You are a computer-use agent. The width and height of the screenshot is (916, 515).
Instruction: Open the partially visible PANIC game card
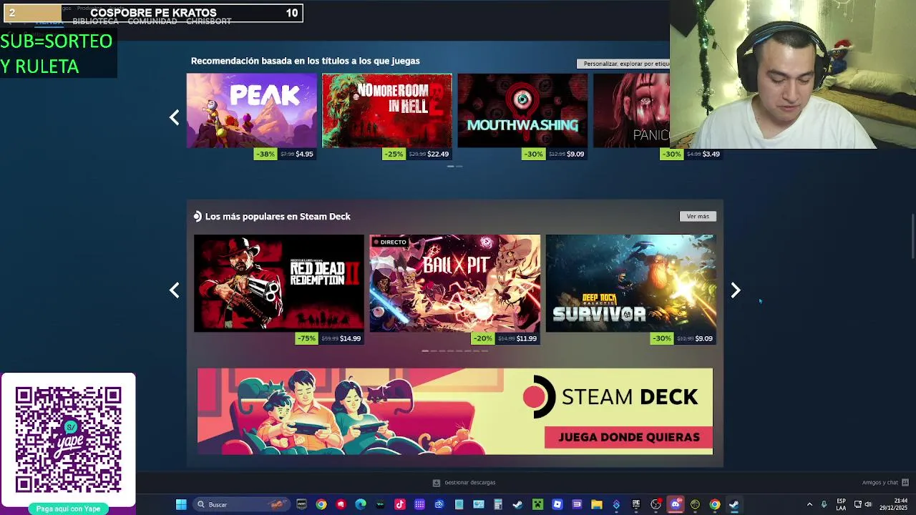tap(631, 110)
